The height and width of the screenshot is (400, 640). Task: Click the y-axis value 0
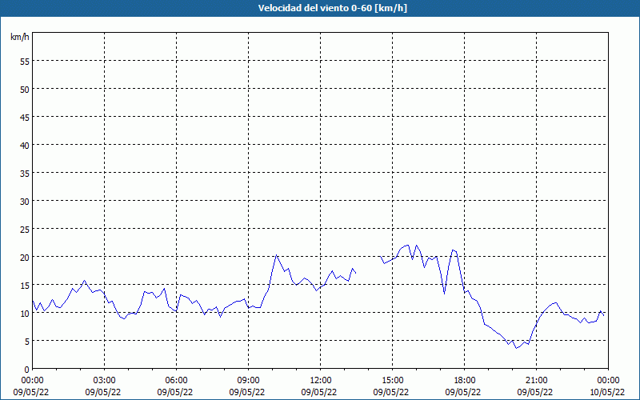pyautogui.click(x=27, y=370)
